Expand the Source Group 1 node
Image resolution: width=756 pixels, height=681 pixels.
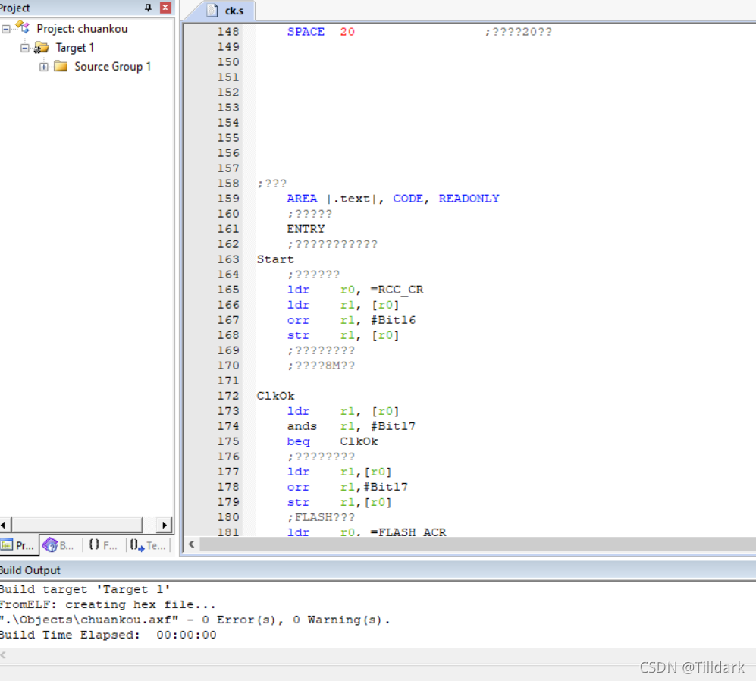(x=44, y=67)
